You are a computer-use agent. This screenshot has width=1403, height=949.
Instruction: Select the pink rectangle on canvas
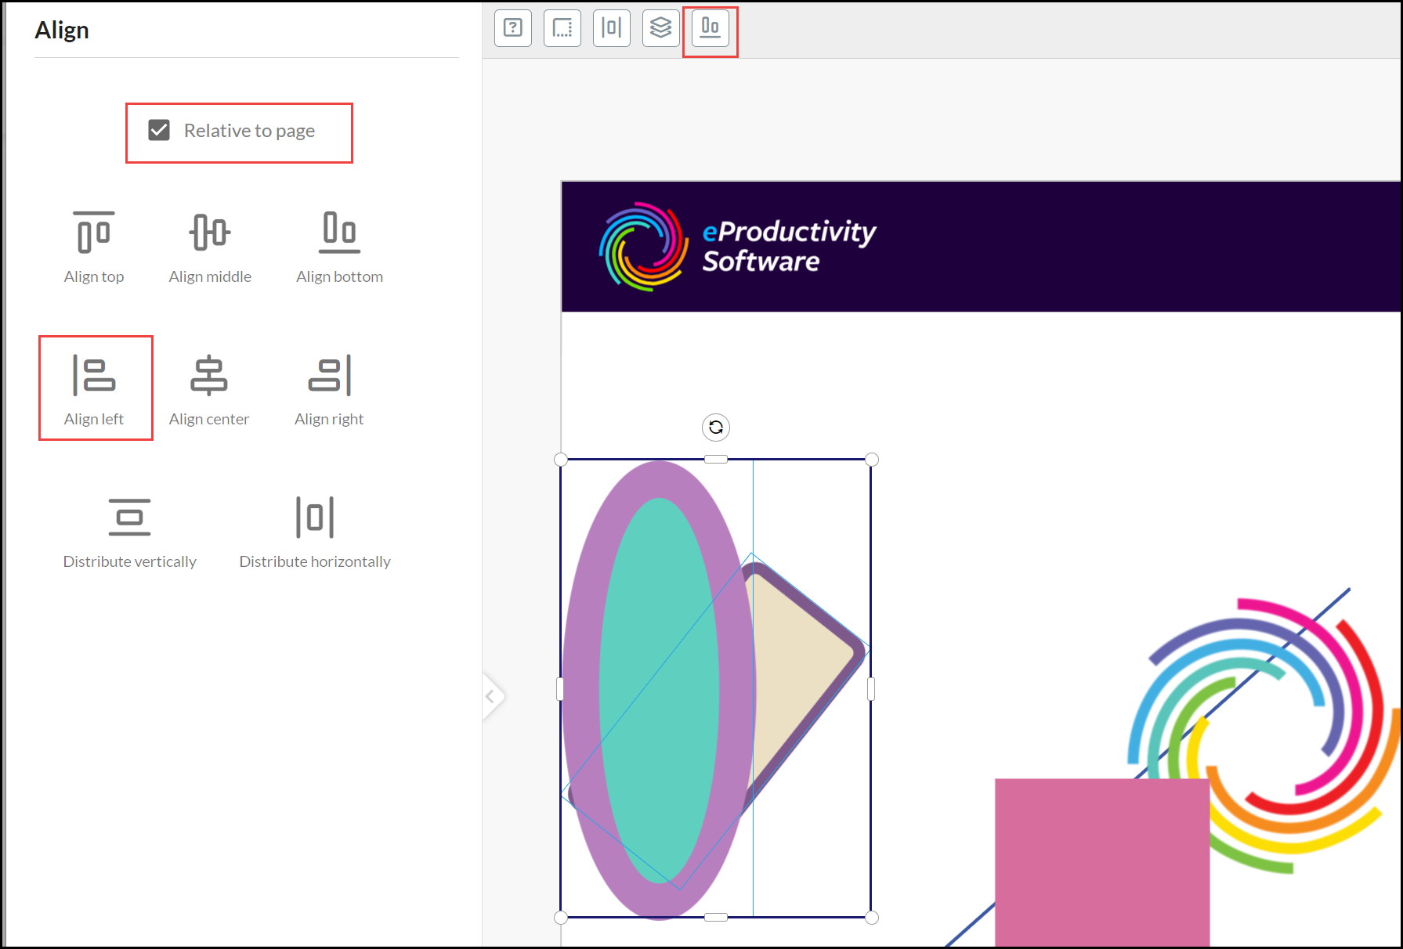[1101, 861]
